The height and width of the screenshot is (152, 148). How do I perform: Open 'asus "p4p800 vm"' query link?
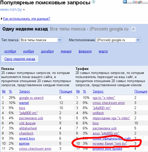(x=106, y=133)
